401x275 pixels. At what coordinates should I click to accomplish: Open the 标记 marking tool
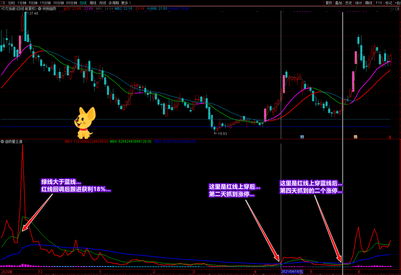pyautogui.click(x=389, y=3)
